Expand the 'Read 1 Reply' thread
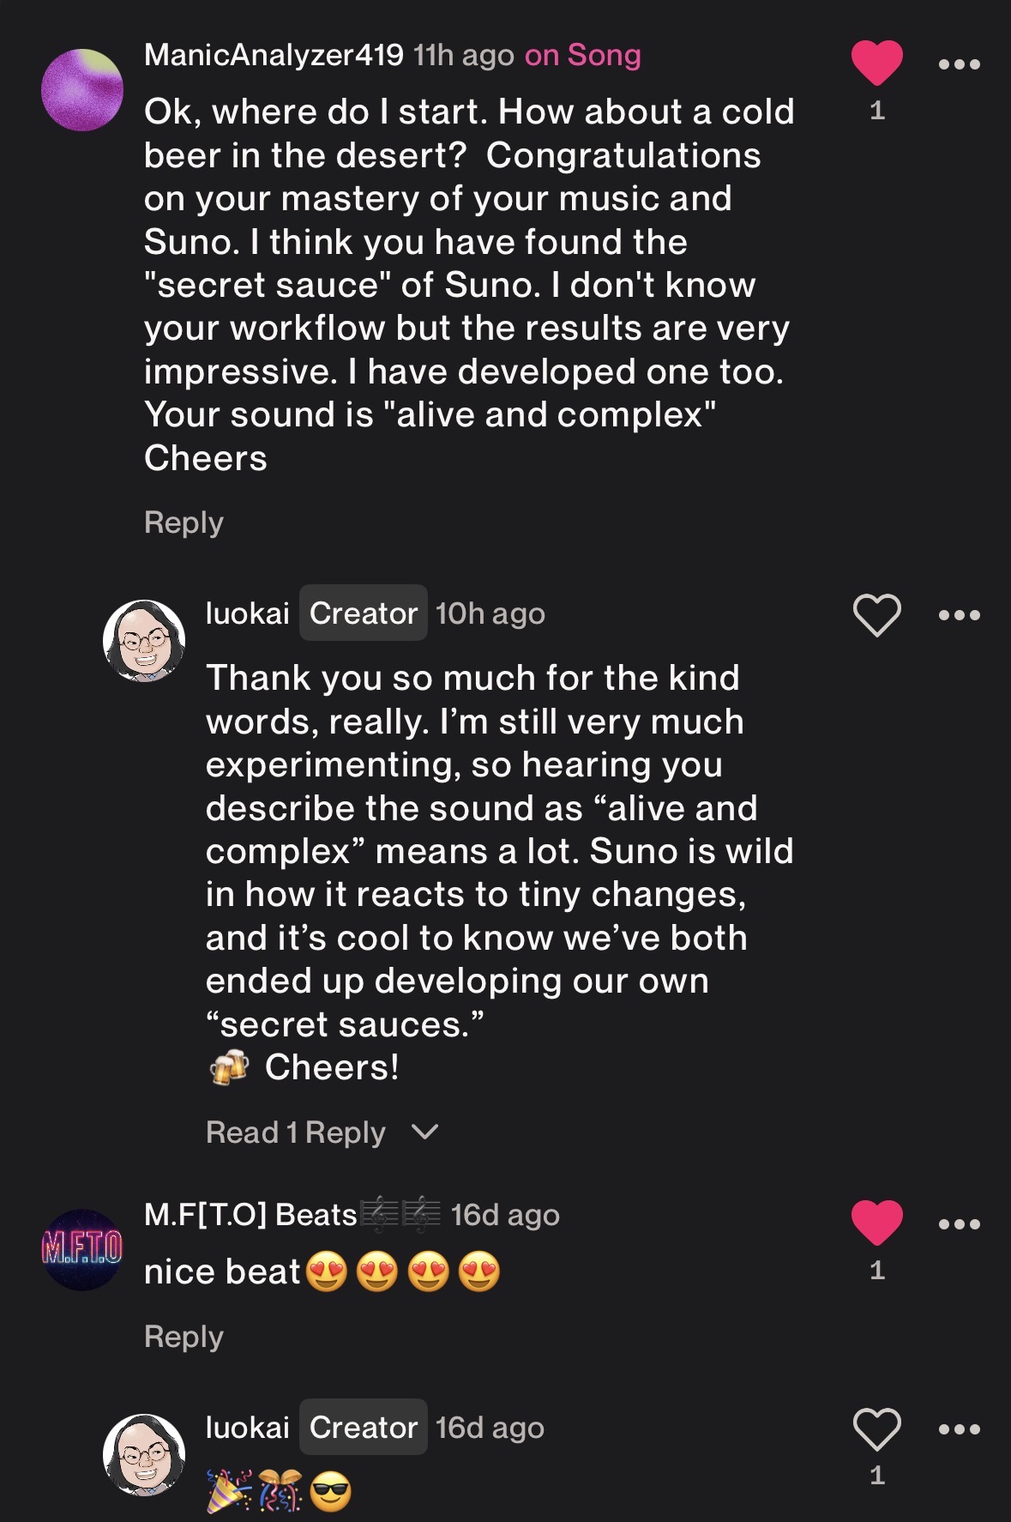This screenshot has width=1011, height=1522. 296,1132
